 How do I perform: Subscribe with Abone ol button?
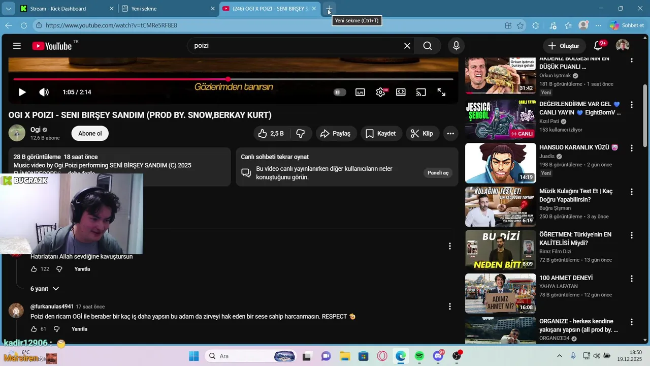click(x=90, y=133)
